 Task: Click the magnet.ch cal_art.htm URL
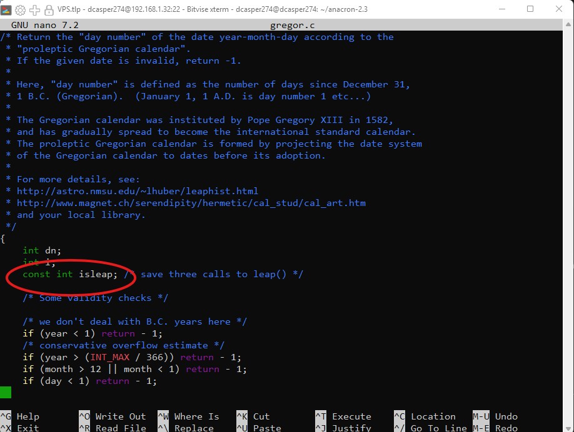(191, 203)
